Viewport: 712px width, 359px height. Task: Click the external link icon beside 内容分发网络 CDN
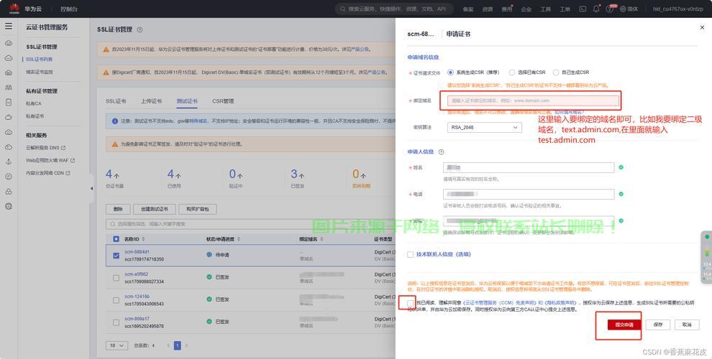click(68, 173)
